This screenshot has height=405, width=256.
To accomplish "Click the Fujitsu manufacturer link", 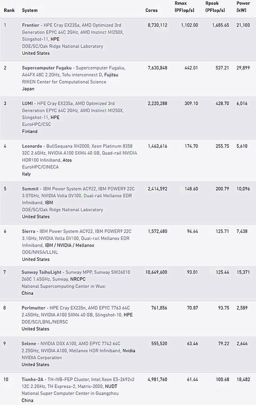I will [111, 75].
